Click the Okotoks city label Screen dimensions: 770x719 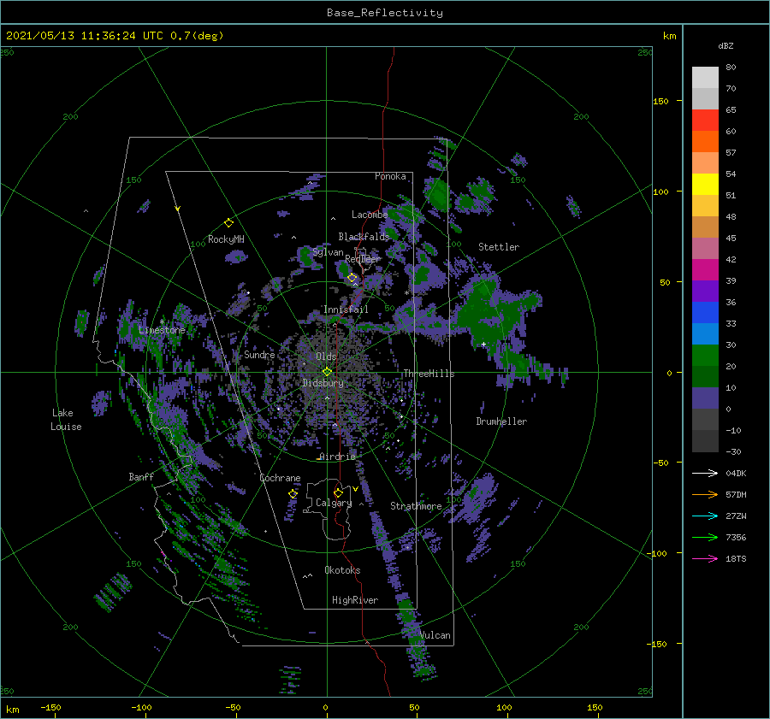[x=342, y=570]
